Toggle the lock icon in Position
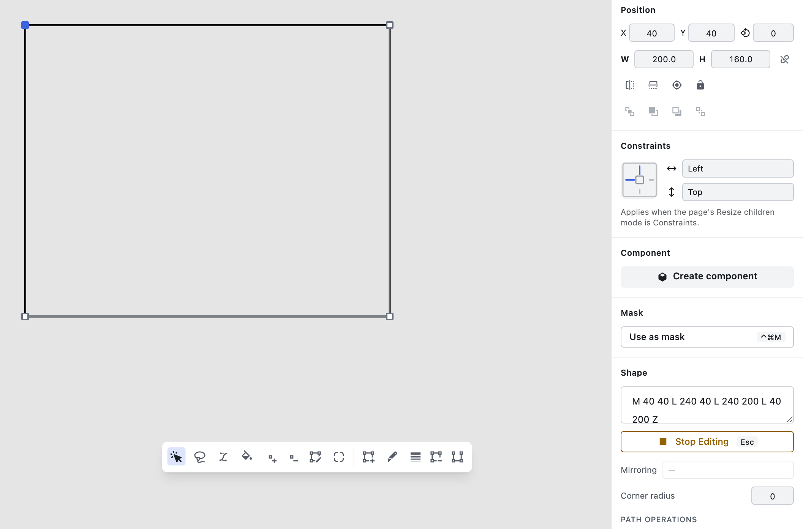Image resolution: width=803 pixels, height=529 pixels. 700,85
